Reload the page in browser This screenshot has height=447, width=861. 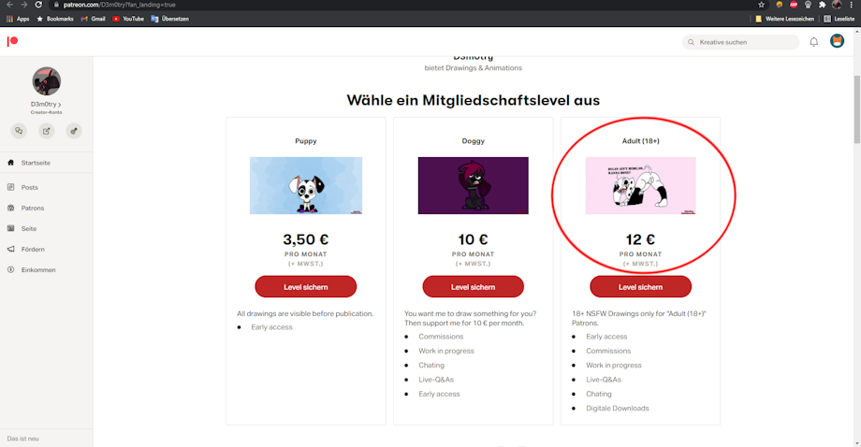click(38, 5)
